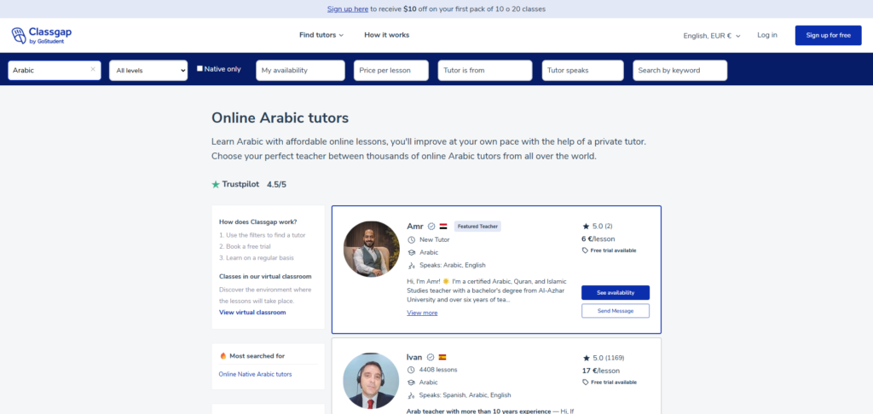
Task: Click Amr's verified badge icon
Action: click(x=431, y=227)
